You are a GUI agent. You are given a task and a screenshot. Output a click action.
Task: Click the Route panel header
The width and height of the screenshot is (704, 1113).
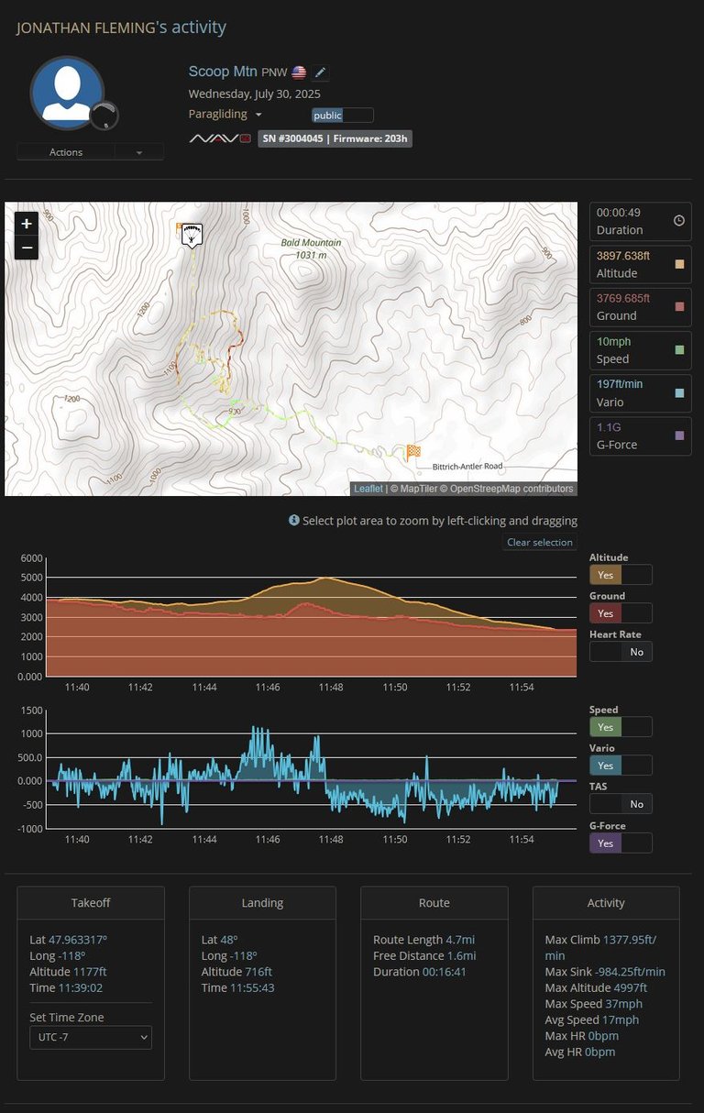[x=434, y=903]
